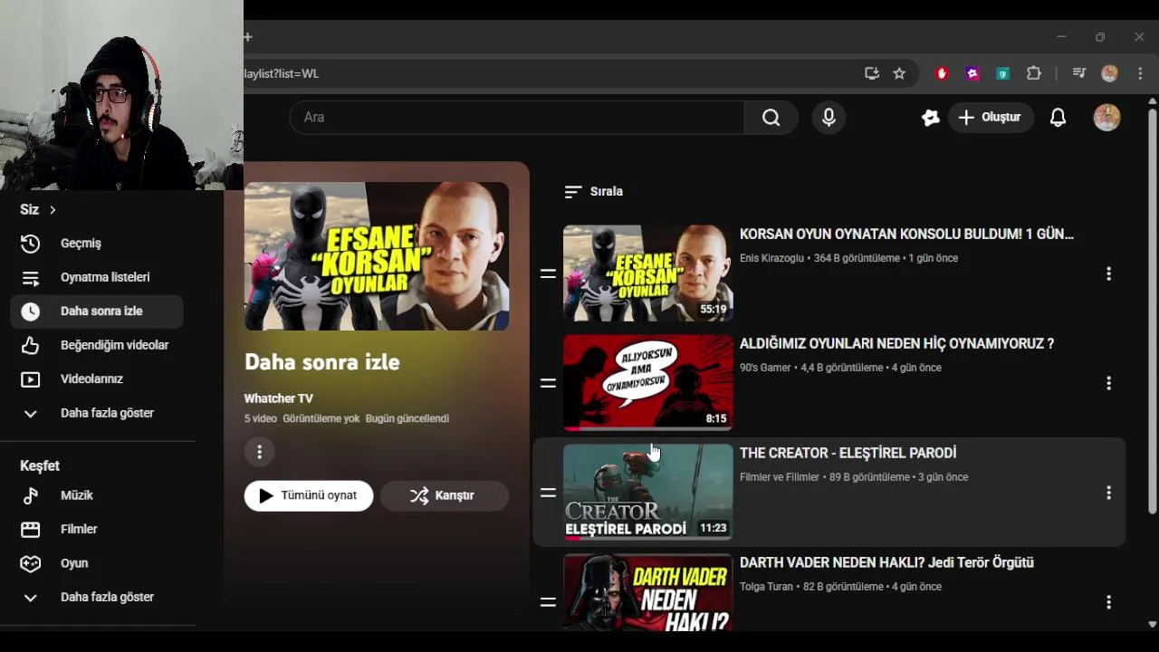The image size is (1159, 652).
Task: Open Filmler in the Keşfet section
Action: (x=97, y=530)
